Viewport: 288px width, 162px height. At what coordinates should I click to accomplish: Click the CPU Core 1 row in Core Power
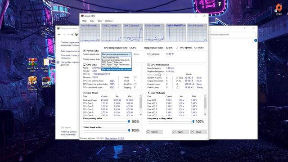tap(111, 103)
